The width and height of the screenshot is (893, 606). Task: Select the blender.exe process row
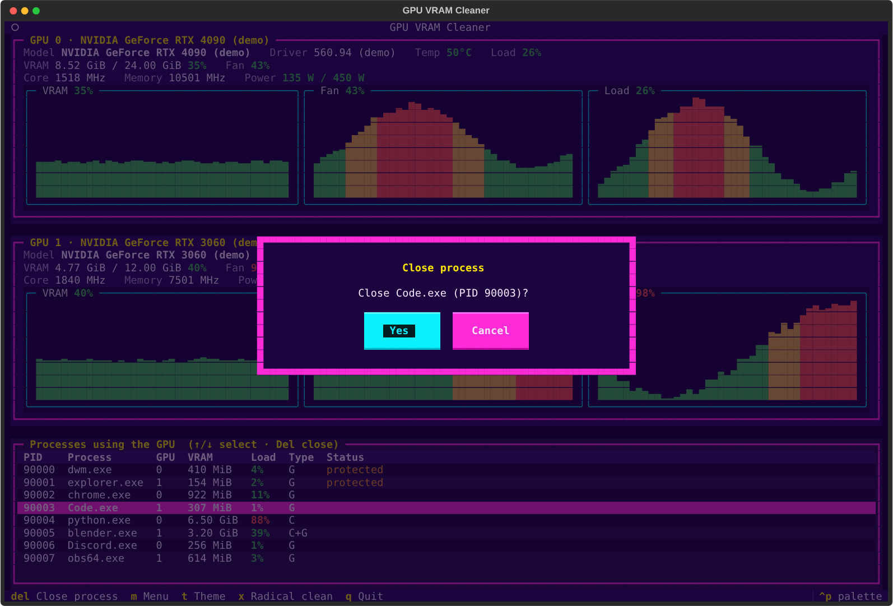[x=446, y=533]
